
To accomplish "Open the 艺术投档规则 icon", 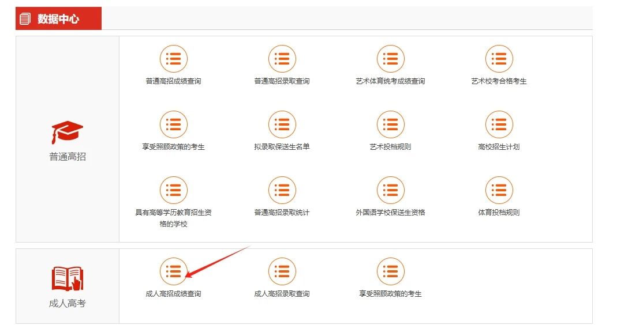I will [x=391, y=124].
